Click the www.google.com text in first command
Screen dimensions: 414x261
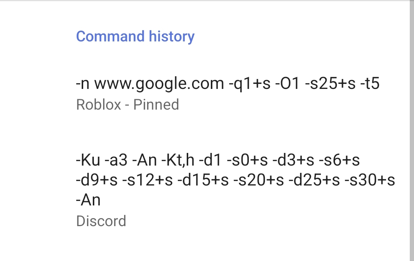pyautogui.click(x=159, y=84)
